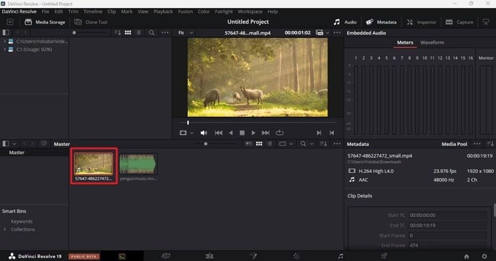Expand C:\Users\Yobaba\Vide... storage location
This screenshot has width=496, height=261.
(x=5, y=41)
